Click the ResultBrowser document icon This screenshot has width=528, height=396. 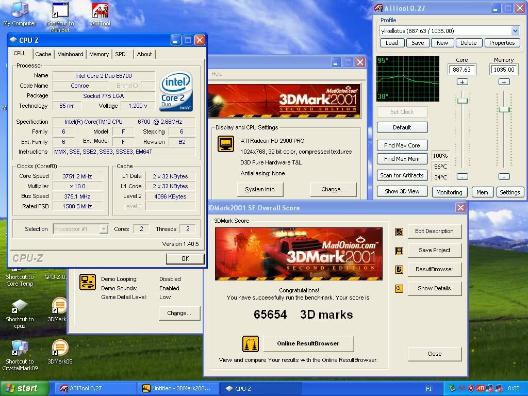(x=399, y=270)
